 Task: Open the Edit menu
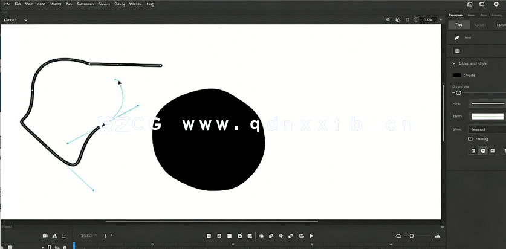[x=18, y=4]
